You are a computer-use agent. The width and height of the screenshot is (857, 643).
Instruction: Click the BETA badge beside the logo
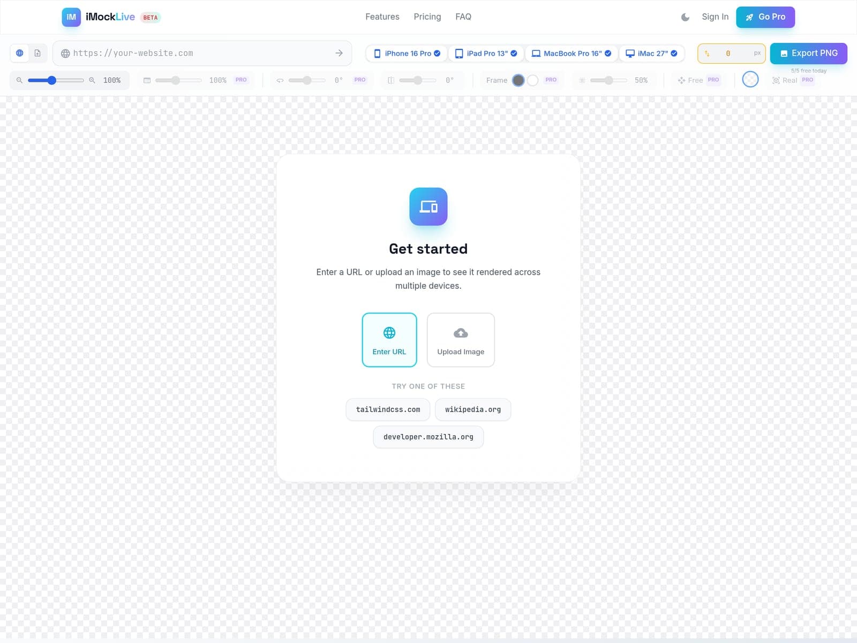[151, 18]
